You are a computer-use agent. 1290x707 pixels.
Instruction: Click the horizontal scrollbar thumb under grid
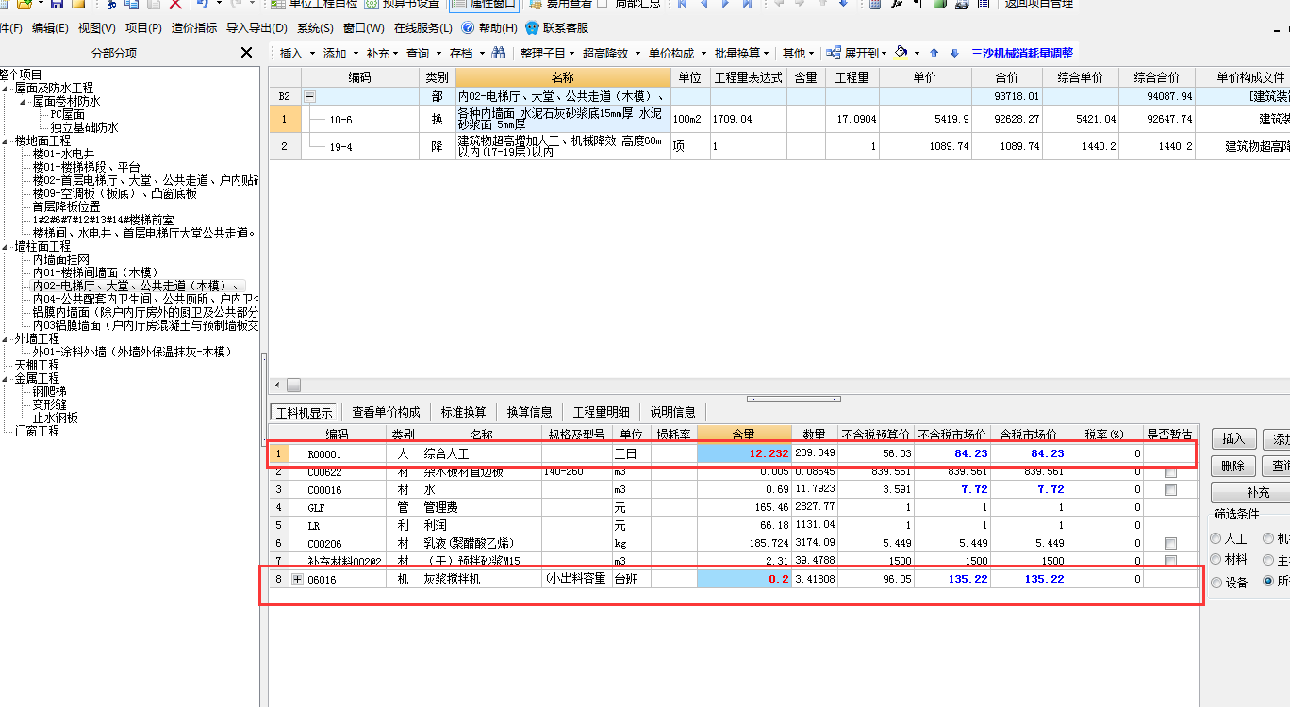pos(294,385)
